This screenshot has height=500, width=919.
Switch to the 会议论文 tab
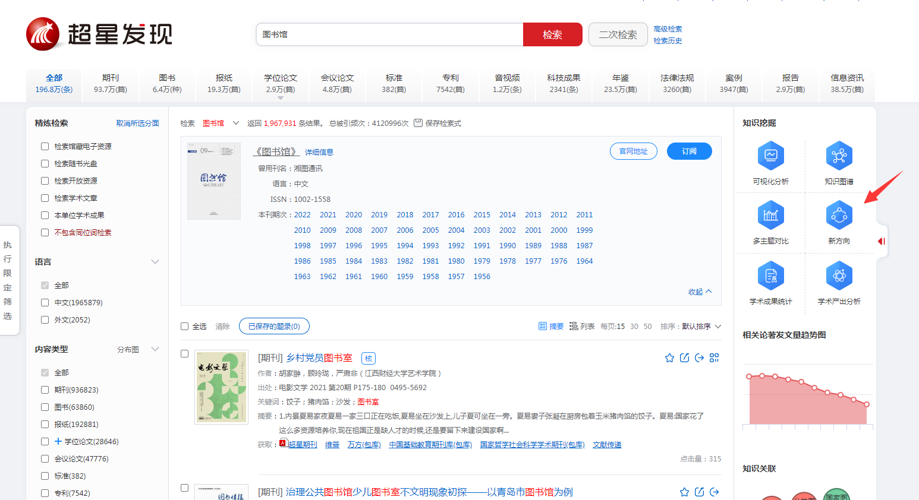(337, 83)
